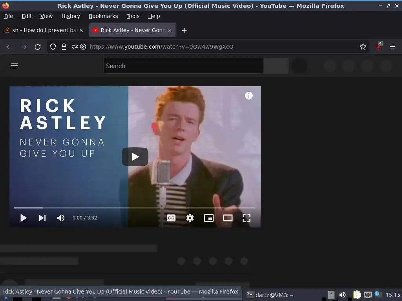Seek on the video progress bar
Screen dimensions: 402x301
[x=135, y=208]
